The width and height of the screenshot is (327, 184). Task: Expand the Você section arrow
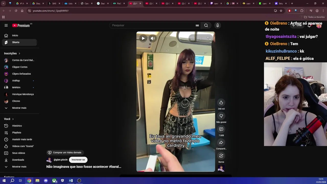(13, 119)
